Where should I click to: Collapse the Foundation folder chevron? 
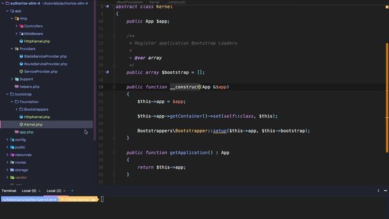[x=12, y=102]
